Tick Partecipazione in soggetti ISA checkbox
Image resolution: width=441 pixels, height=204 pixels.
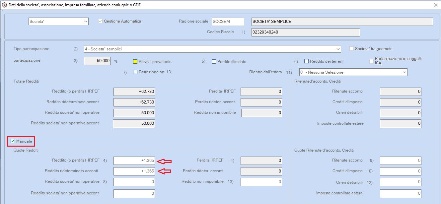(372, 61)
